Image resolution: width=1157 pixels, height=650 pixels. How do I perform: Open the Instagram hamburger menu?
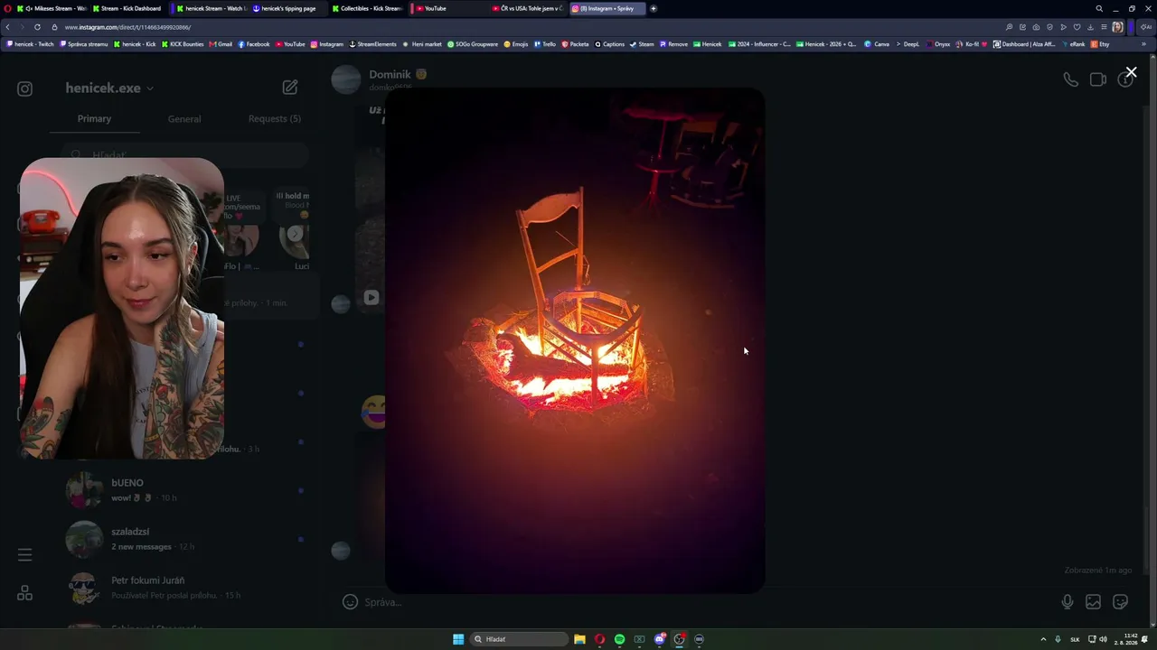pyautogui.click(x=25, y=555)
